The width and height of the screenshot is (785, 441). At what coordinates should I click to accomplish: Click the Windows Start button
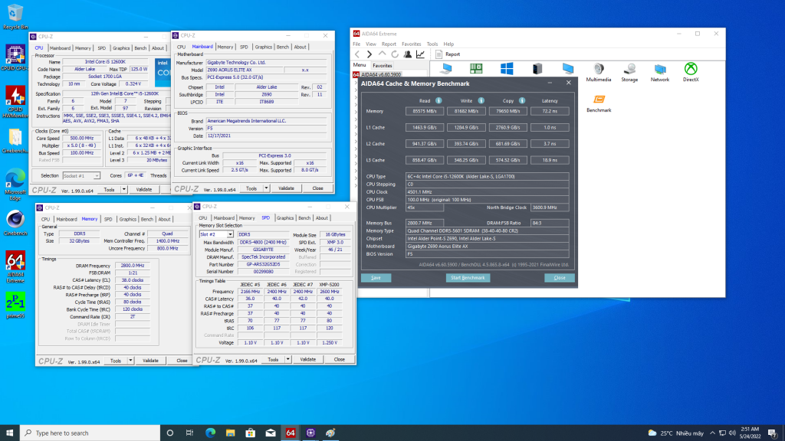[x=9, y=433]
